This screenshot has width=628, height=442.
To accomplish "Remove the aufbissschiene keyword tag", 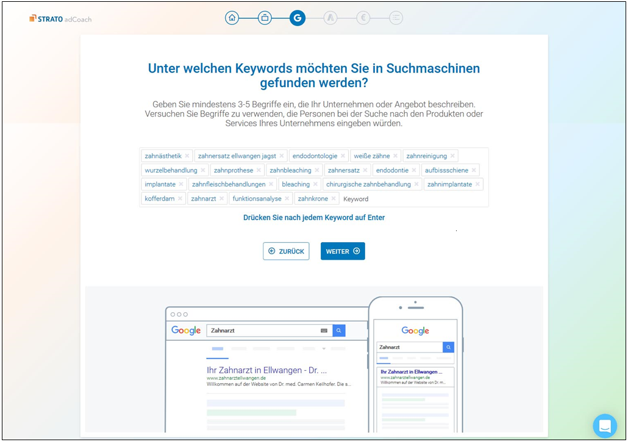I will pos(474,170).
